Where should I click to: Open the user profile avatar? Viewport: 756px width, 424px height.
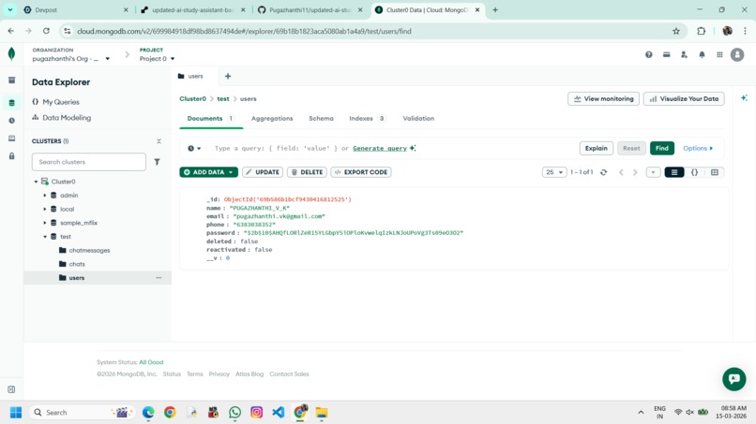tap(737, 55)
